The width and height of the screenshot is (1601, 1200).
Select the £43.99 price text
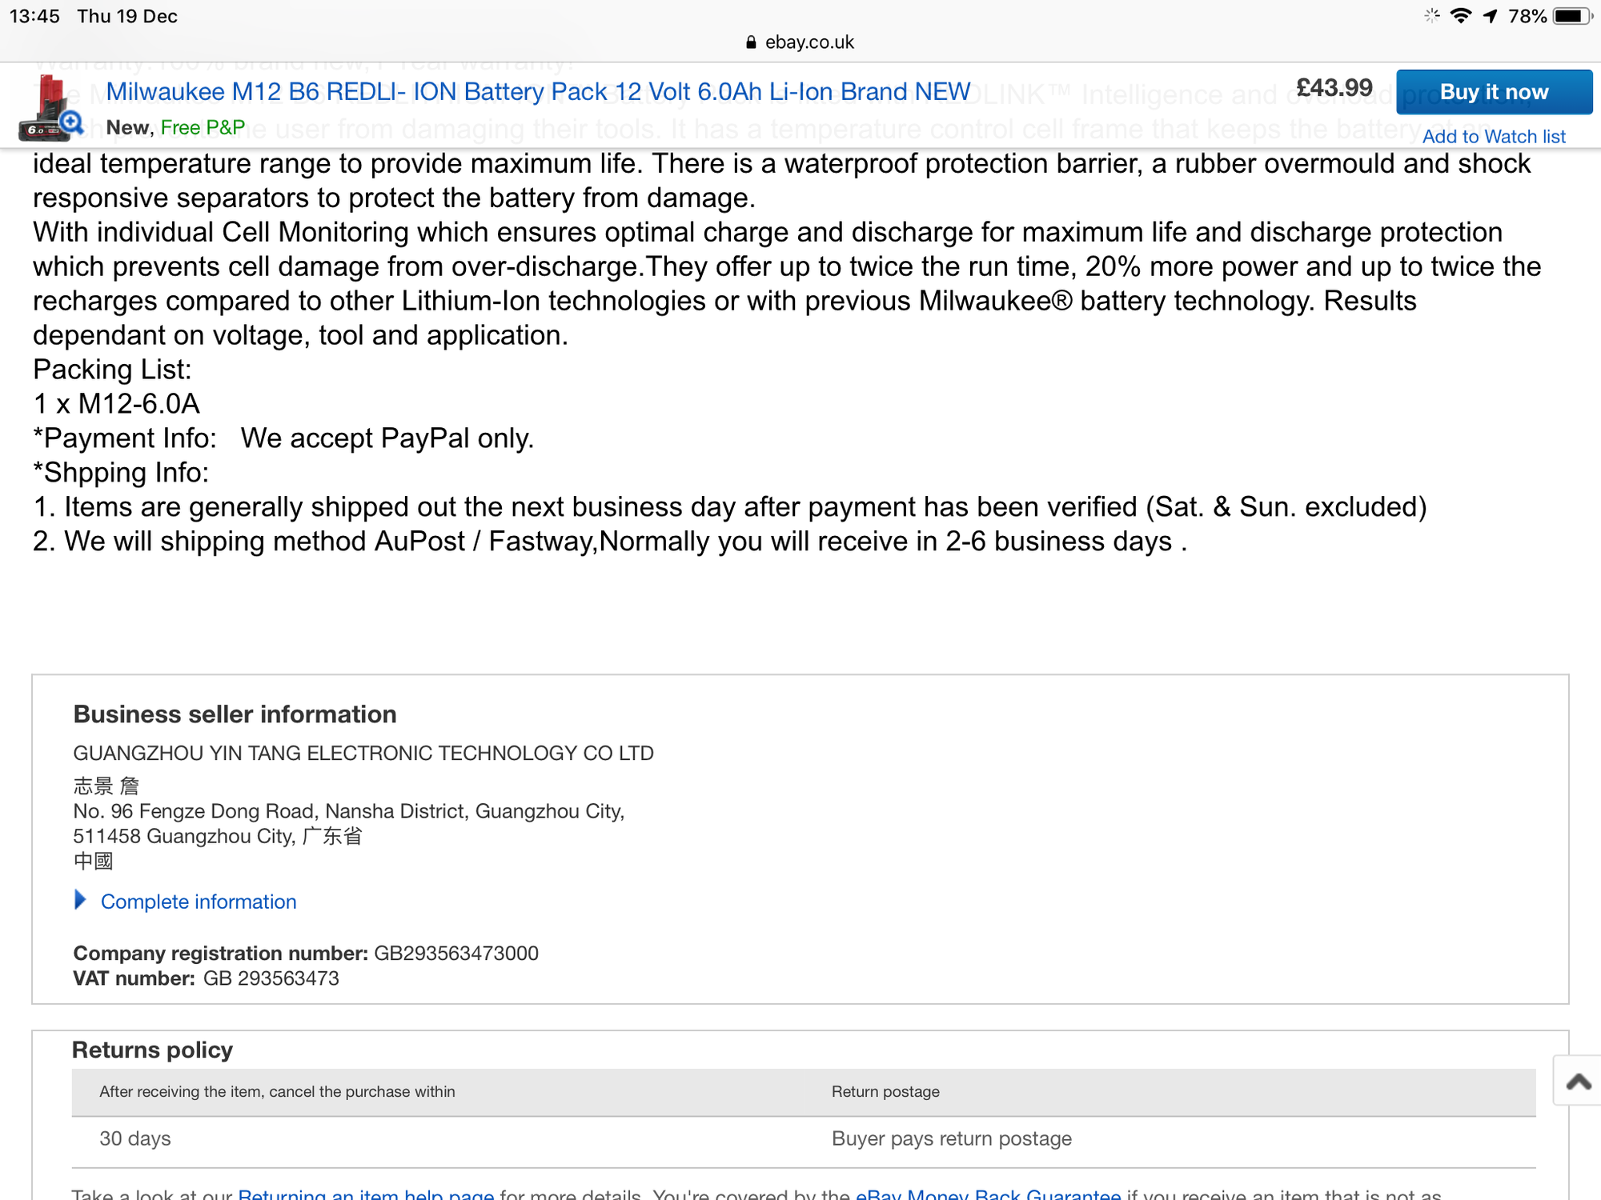(x=1334, y=88)
